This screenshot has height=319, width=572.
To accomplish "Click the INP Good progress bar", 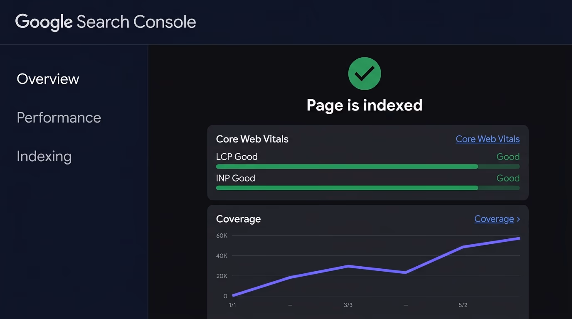I will click(368, 188).
